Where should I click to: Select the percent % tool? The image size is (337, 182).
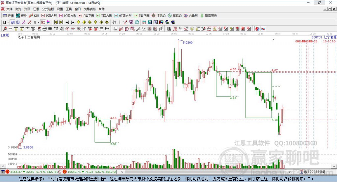tap(181, 29)
